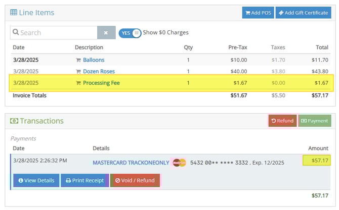The height and width of the screenshot is (210, 339).
Task: Open the Processing Fee line item
Action: [x=101, y=83]
